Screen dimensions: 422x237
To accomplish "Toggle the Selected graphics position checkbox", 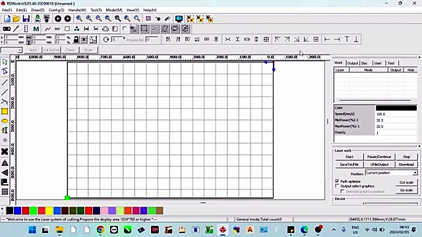I will (x=342, y=192).
